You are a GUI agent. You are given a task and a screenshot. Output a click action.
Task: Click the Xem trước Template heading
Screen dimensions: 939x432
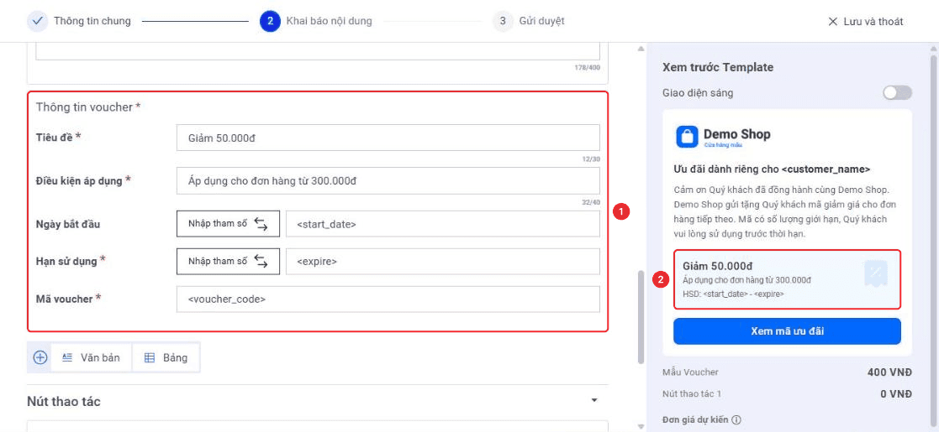tap(718, 67)
